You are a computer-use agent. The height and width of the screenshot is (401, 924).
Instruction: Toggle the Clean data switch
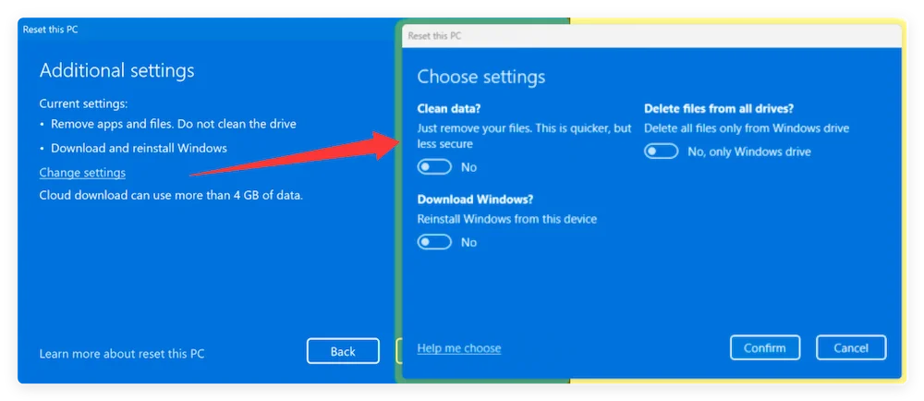[434, 167]
